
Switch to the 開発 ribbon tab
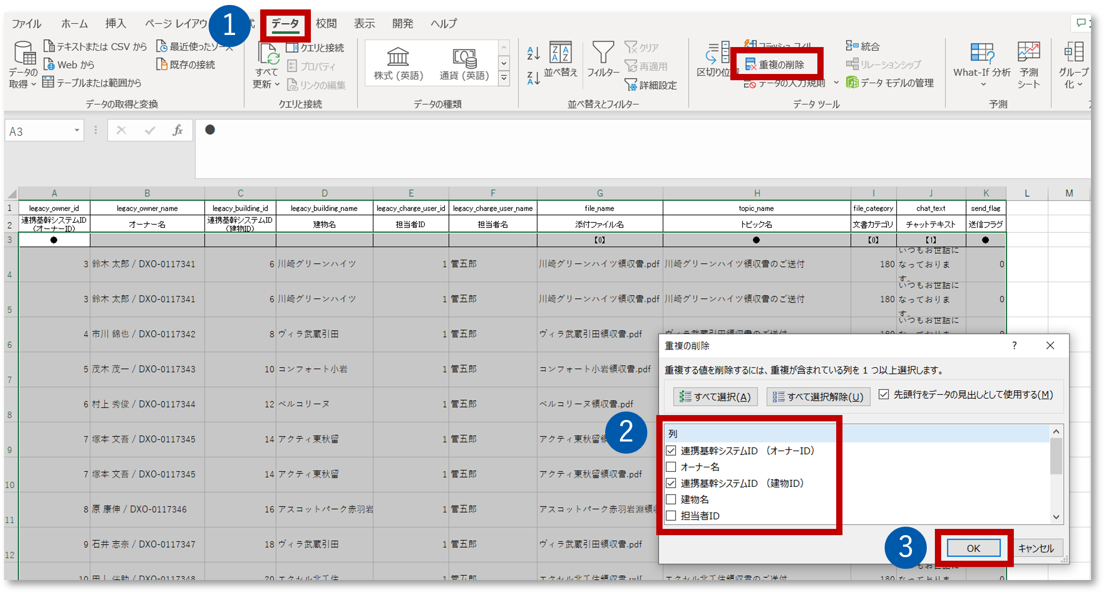coord(402,23)
